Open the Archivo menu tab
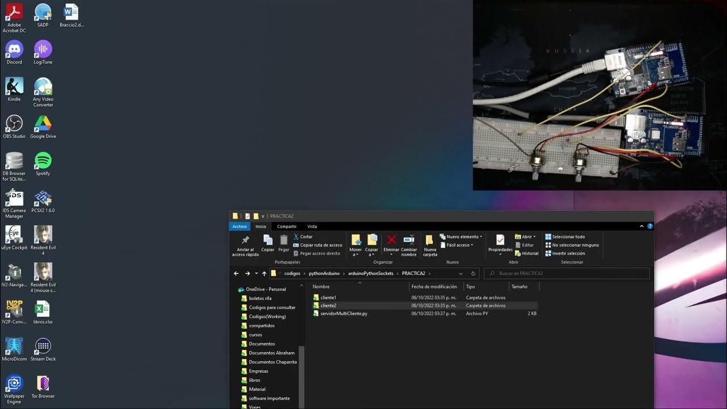The width and height of the screenshot is (727, 409). (240, 226)
